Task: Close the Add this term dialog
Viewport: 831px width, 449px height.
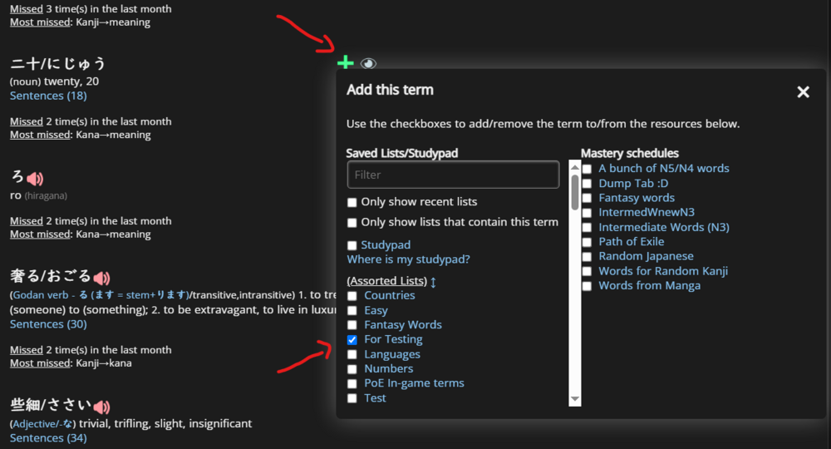Action: pyautogui.click(x=803, y=92)
